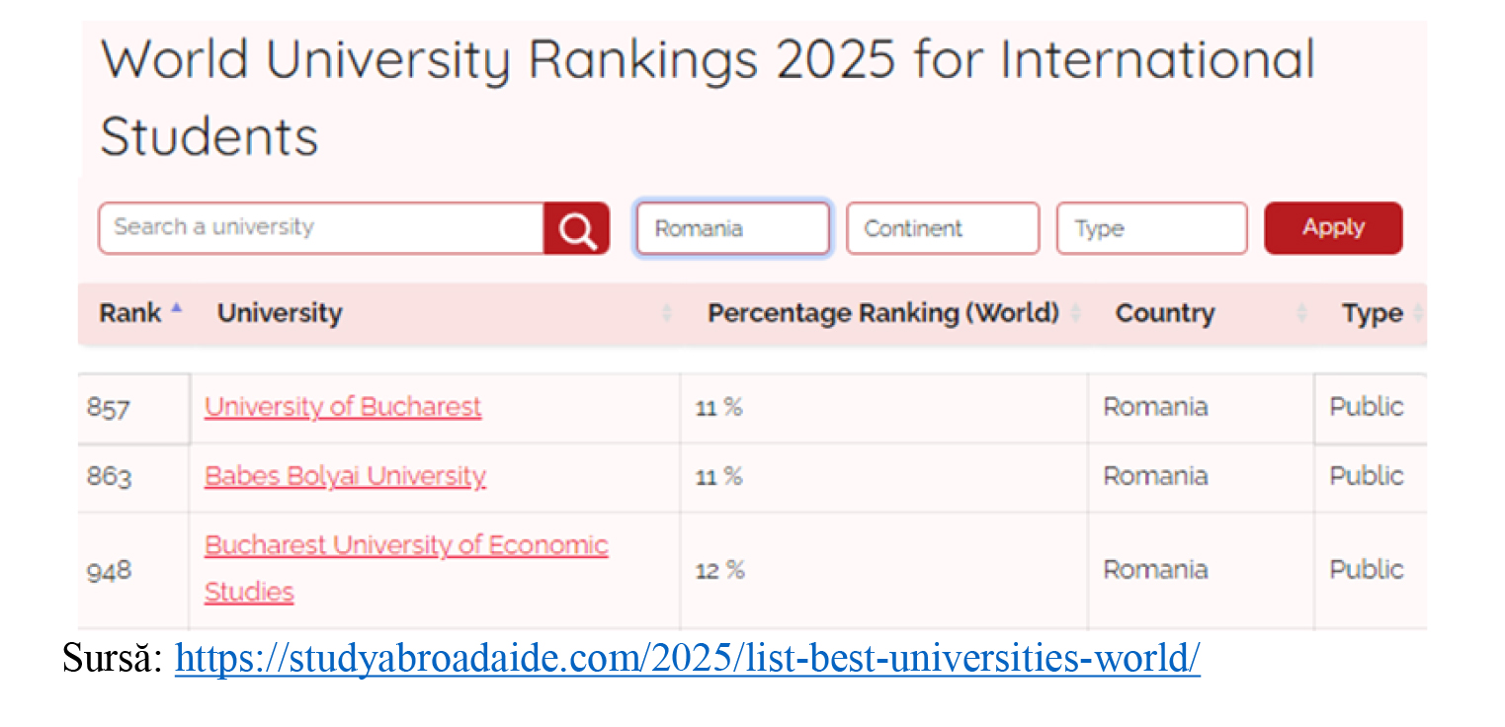Select the Rank column header

click(x=129, y=313)
